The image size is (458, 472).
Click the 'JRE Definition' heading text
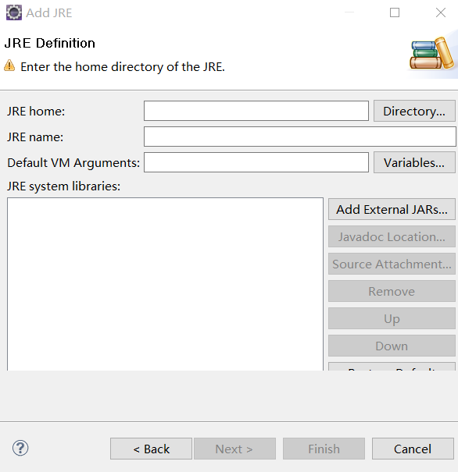pyautogui.click(x=50, y=44)
